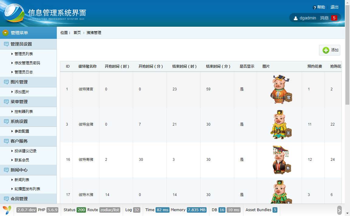Click the 系统设置 section icon
Screen dimensions: 350x216
click(x=6, y=121)
